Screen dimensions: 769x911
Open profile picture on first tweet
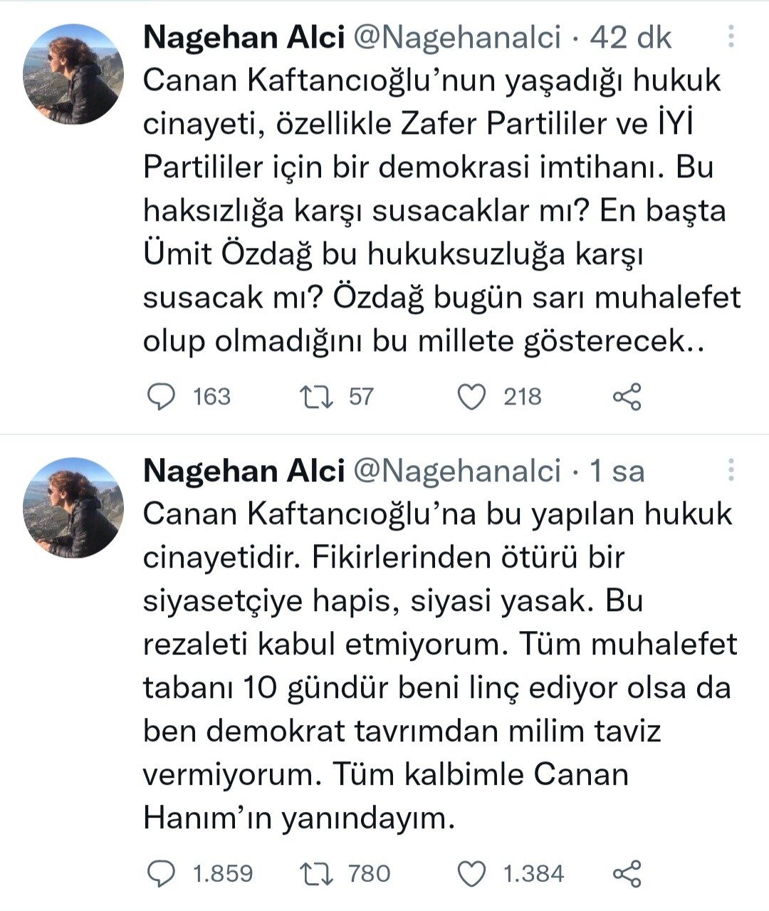pos(73,74)
